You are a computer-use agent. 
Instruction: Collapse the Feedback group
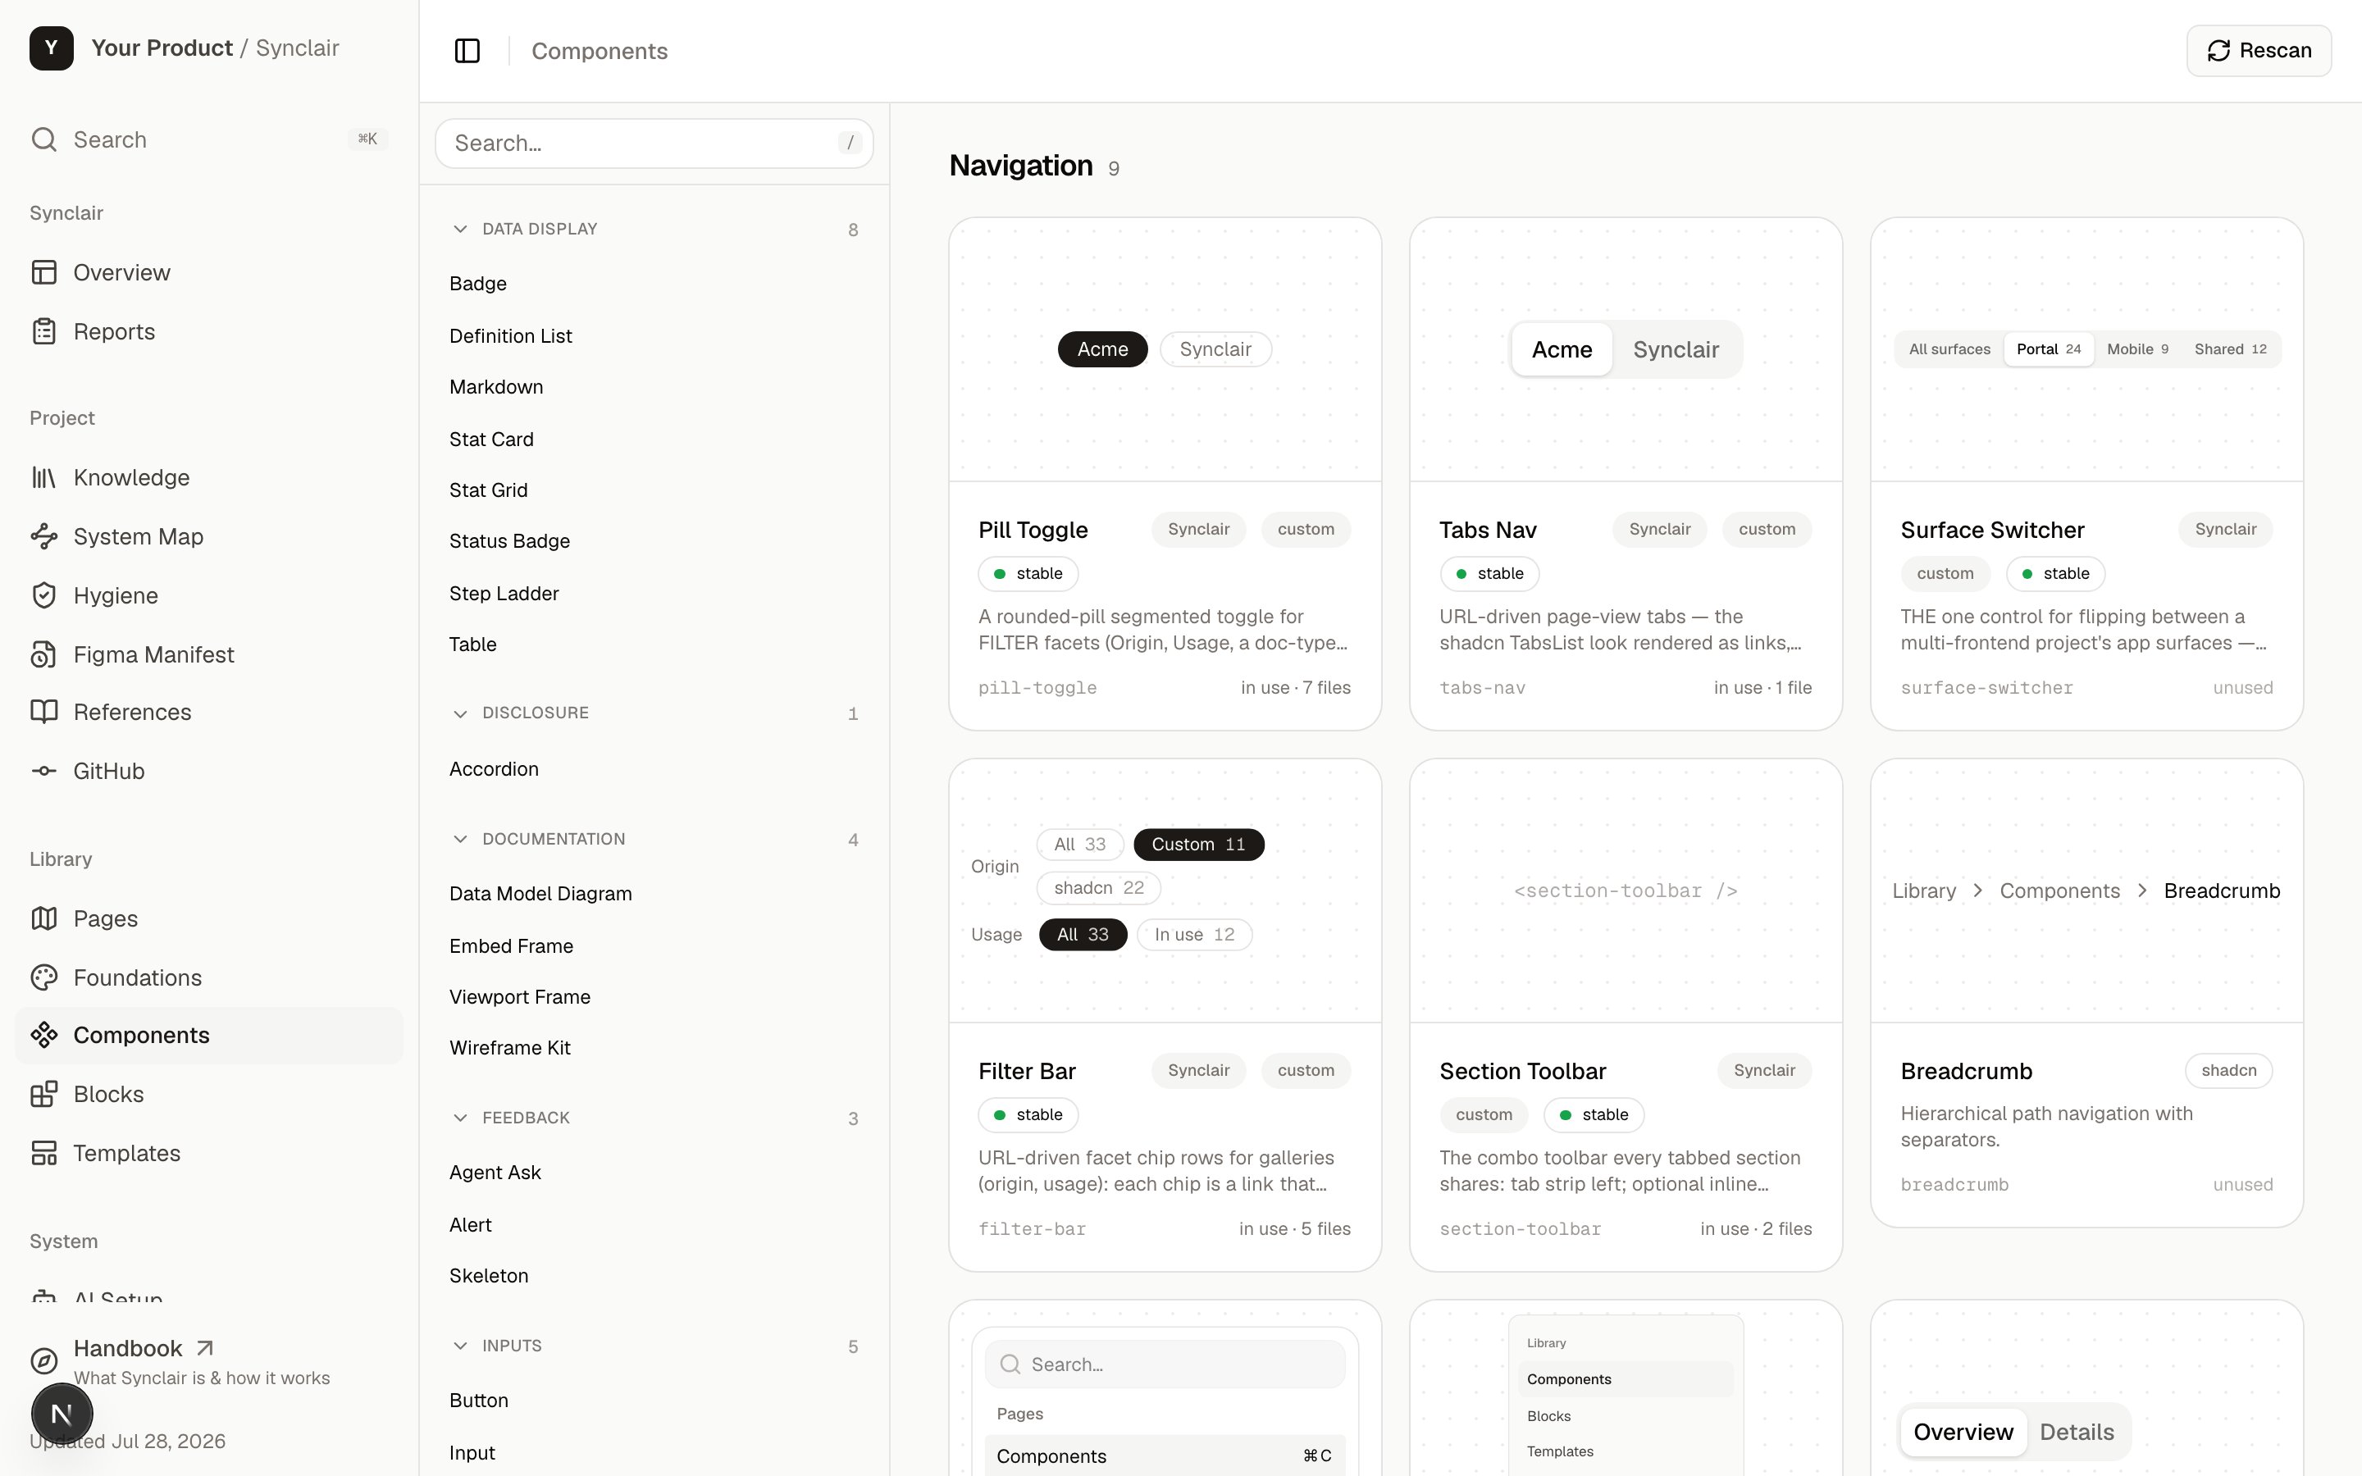point(654,1118)
